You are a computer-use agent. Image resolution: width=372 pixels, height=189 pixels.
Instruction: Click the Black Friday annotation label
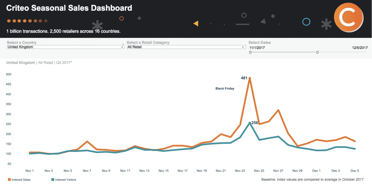(225, 89)
